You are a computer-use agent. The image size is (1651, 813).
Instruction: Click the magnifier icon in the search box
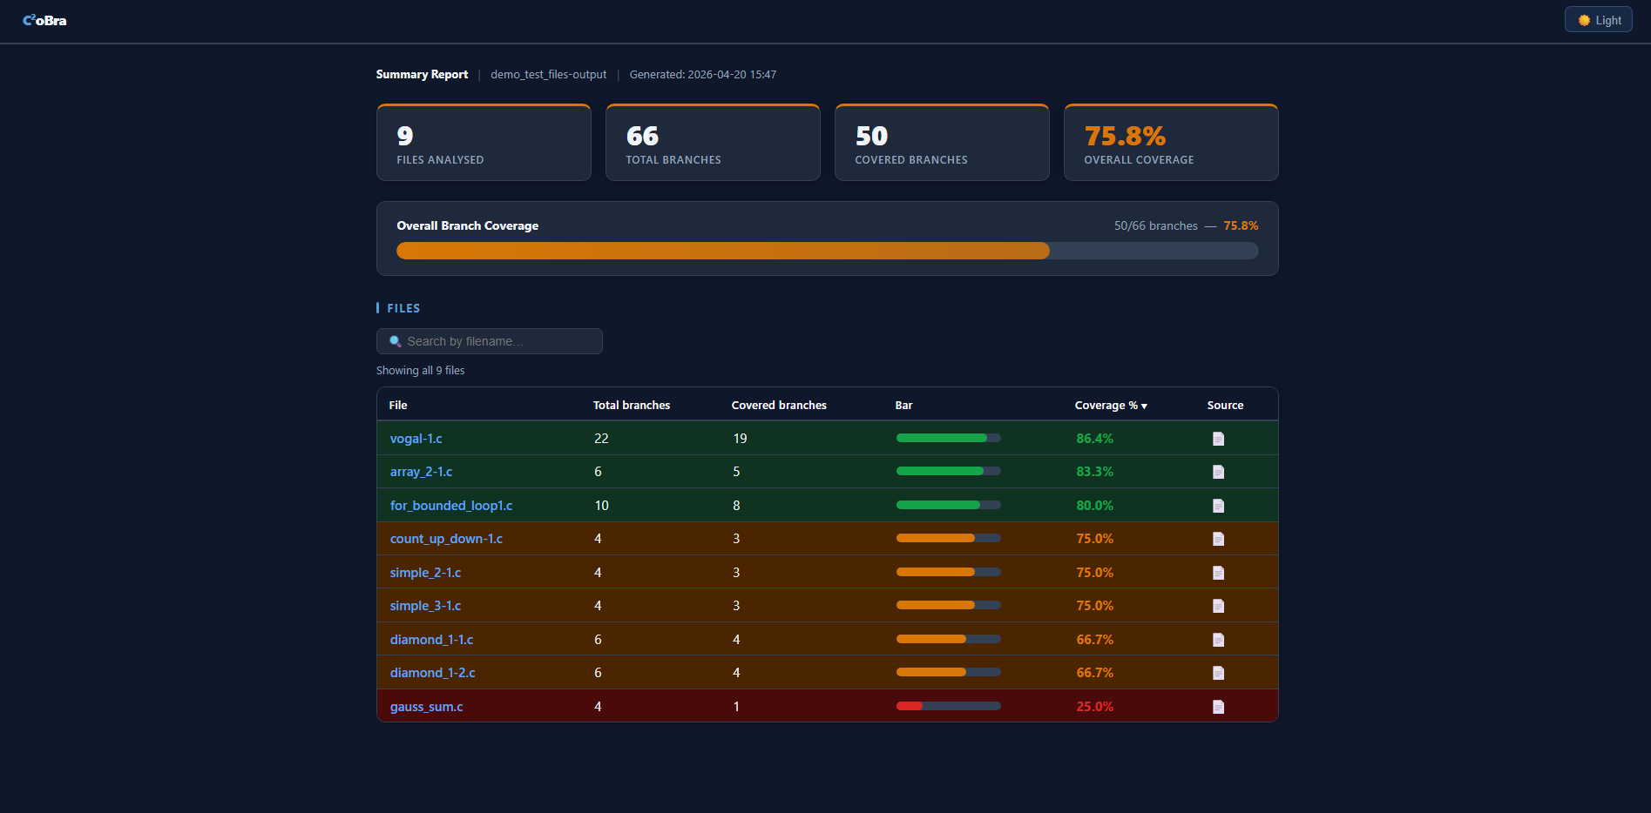point(396,340)
